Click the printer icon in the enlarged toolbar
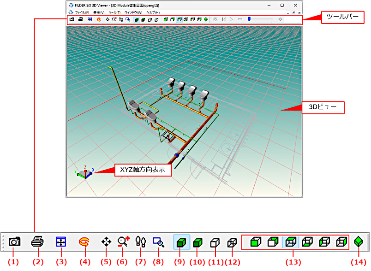Viewport: 371px width, 271px height. click(x=37, y=242)
